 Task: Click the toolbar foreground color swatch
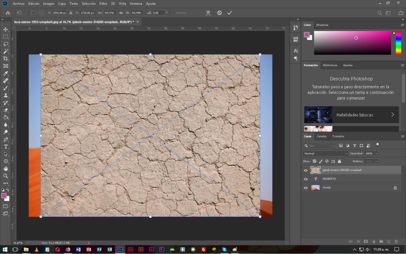click(4, 196)
